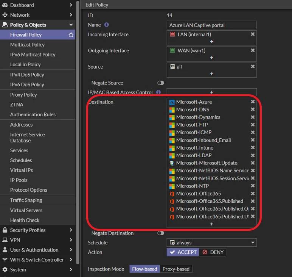Remove the 'all' source entry
Image resolution: width=292 pixels, height=277 pixels.
pos(253,67)
